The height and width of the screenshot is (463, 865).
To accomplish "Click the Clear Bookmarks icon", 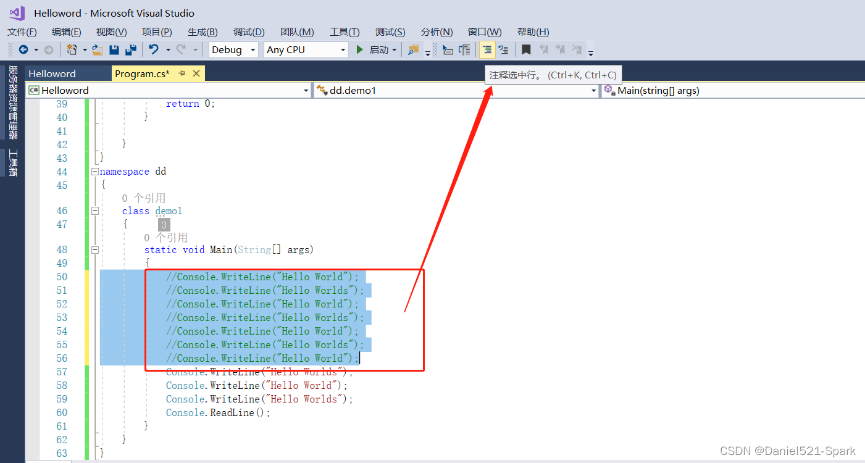I will pos(577,49).
